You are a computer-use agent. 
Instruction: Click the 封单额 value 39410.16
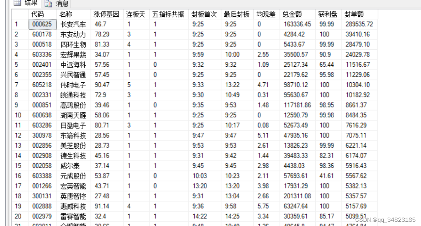(x=358, y=34)
